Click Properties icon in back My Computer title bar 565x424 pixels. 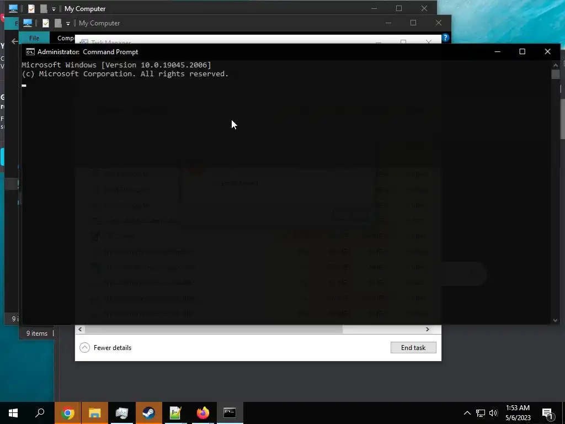click(31, 9)
